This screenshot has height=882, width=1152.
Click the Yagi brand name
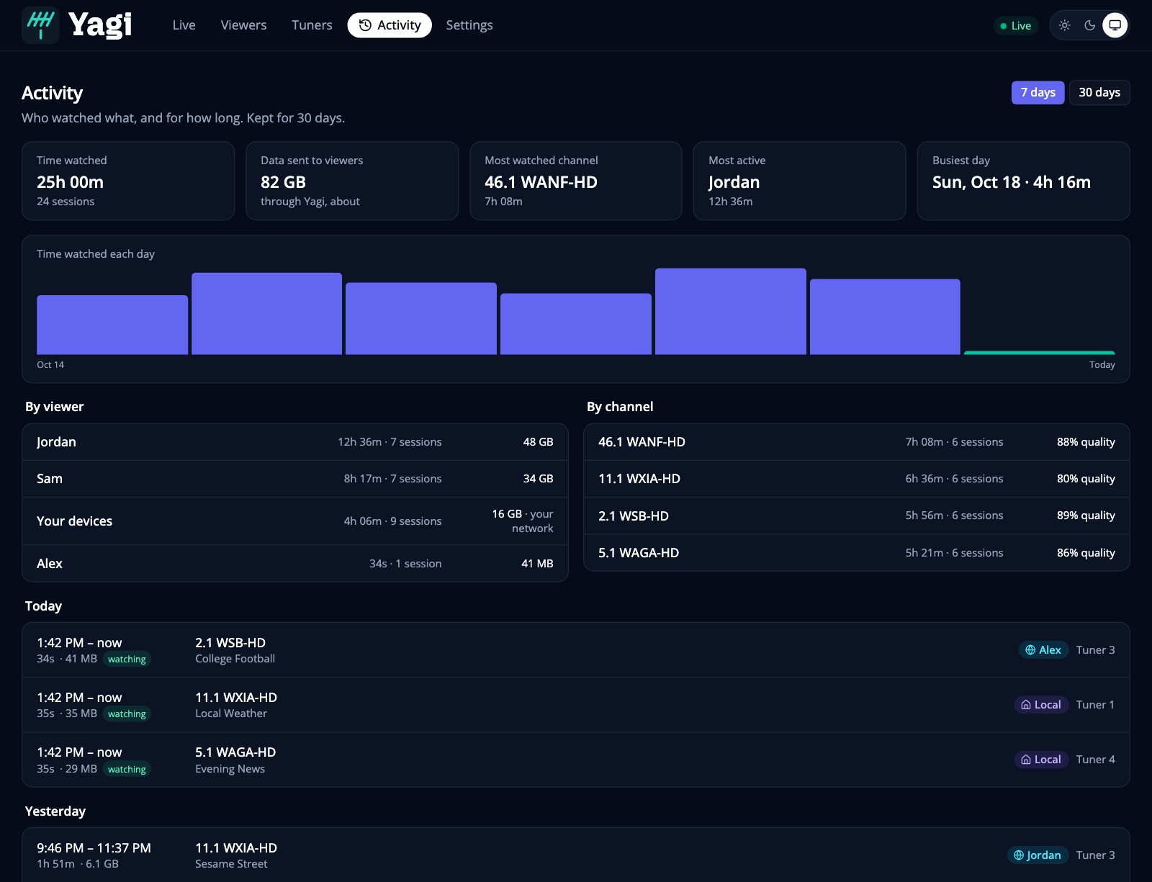(x=100, y=25)
